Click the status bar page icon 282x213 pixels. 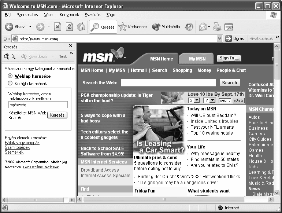click(5, 208)
